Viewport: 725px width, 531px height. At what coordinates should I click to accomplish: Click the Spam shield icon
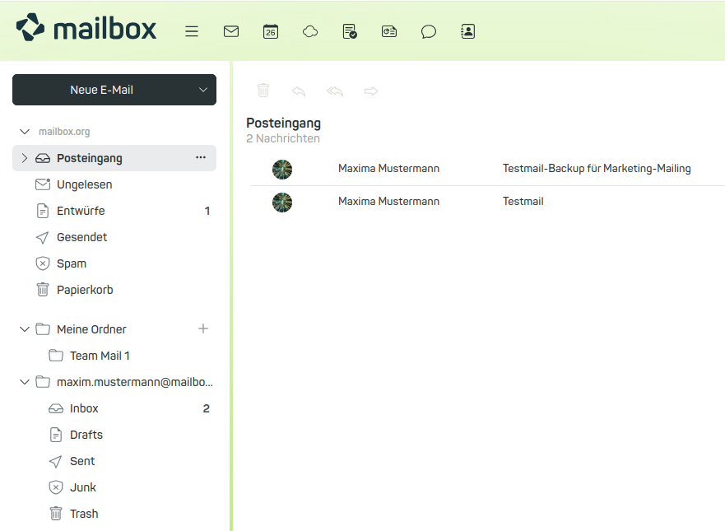click(43, 263)
